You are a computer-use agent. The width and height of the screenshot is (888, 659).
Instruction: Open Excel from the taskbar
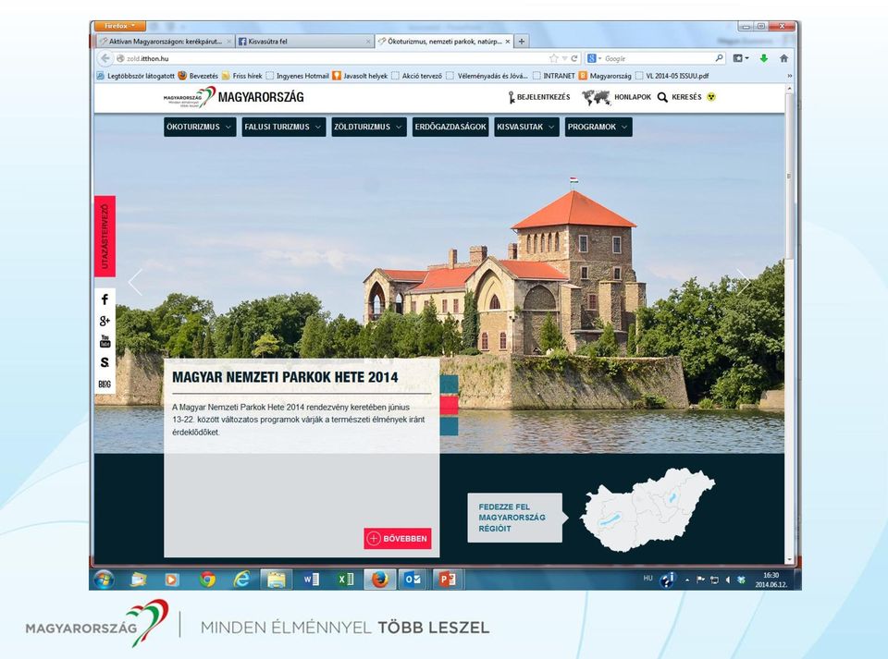(345, 580)
